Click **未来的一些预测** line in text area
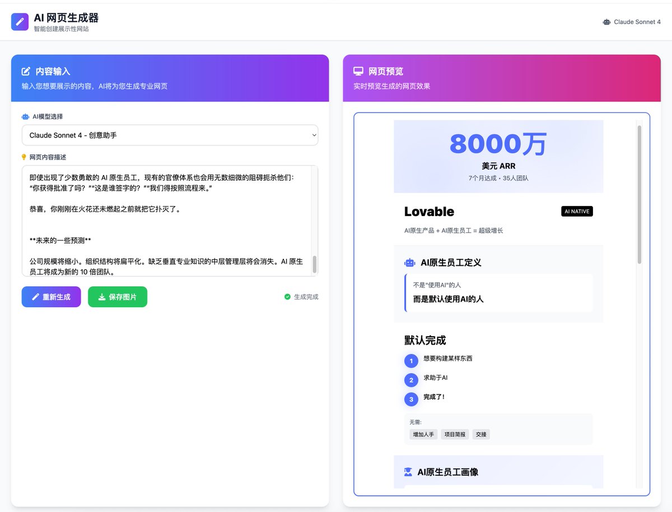The image size is (672, 512). click(x=60, y=241)
